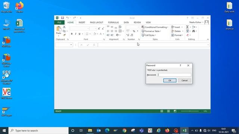Click Cancel in the Password dialog
239x134 pixels.
184,80
